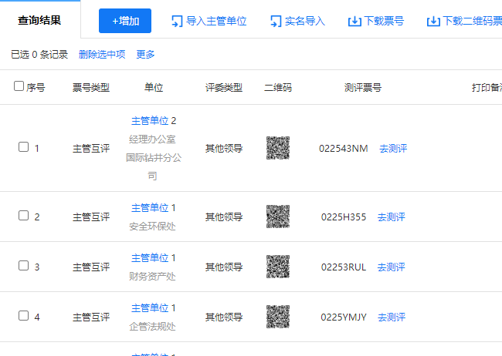Check the checkbox for row 4
Viewport: 502px width, 356px height.
[x=23, y=316]
